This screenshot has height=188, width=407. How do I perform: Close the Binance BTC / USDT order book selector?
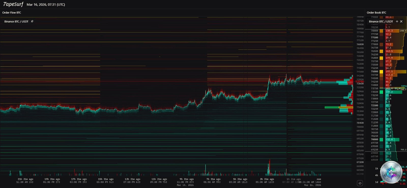tap(401, 21)
